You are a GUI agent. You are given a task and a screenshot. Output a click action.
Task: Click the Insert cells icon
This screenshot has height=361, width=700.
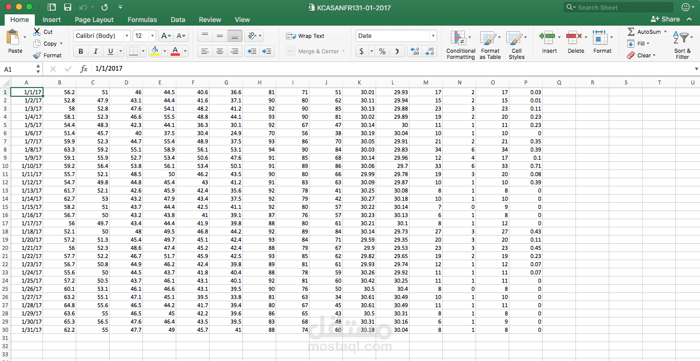pos(547,37)
